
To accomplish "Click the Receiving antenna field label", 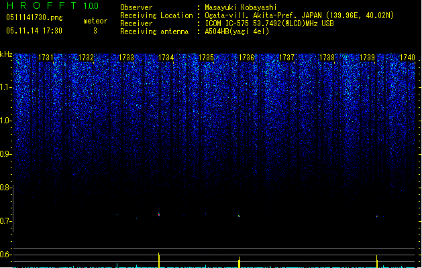I will coord(154,31).
